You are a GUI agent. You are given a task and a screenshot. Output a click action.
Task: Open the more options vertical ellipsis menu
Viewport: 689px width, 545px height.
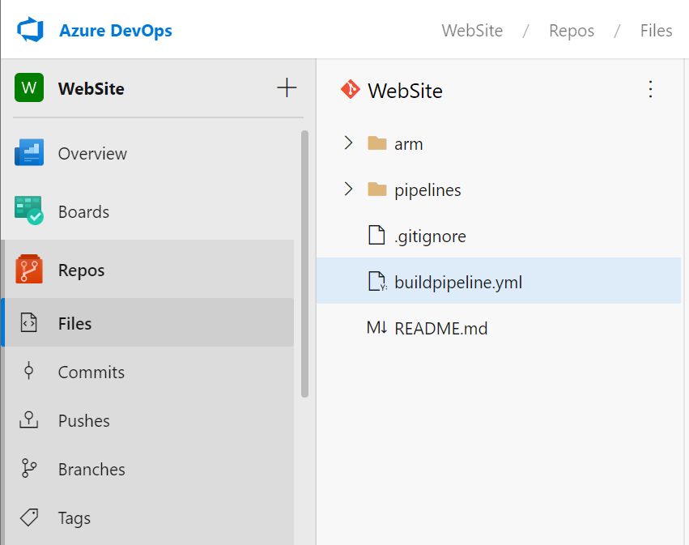(650, 89)
